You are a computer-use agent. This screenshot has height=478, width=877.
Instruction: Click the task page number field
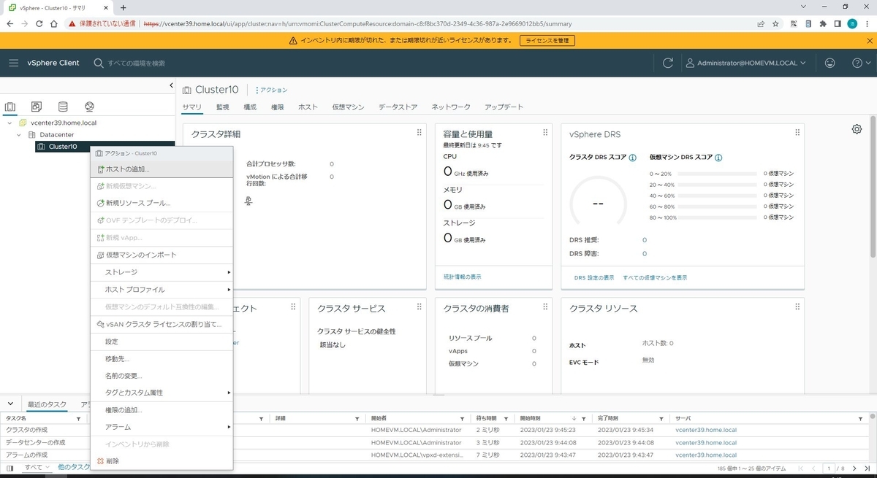pyautogui.click(x=829, y=468)
